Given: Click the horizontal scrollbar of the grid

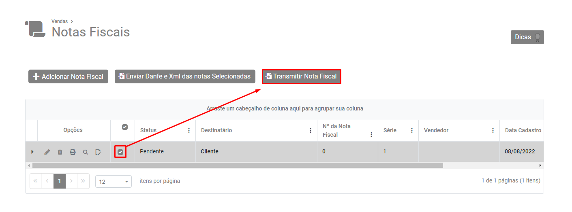Looking at the screenshot, I should (238, 165).
